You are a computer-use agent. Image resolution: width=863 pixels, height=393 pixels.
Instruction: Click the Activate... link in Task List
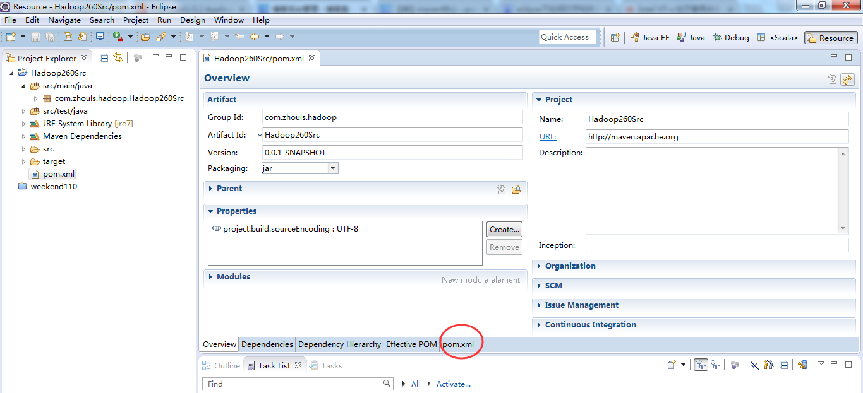[x=454, y=384]
